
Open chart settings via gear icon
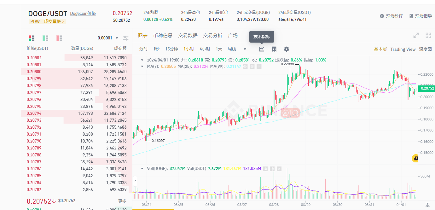286,49
